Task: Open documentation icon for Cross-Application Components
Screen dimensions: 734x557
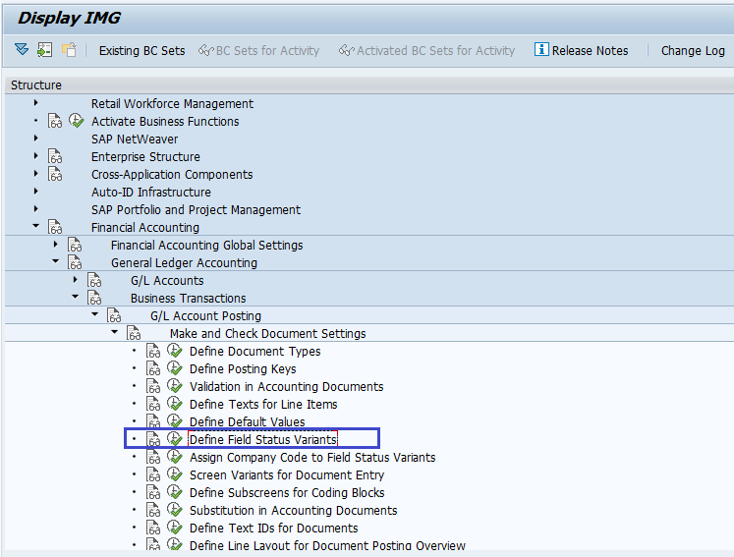Action: click(x=55, y=174)
